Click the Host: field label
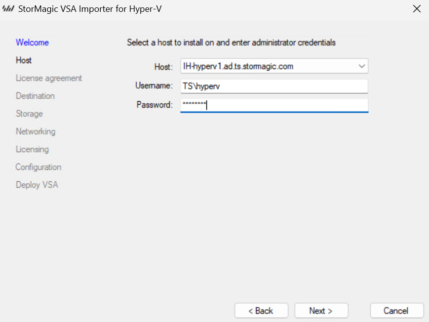The image size is (429, 322). [163, 67]
